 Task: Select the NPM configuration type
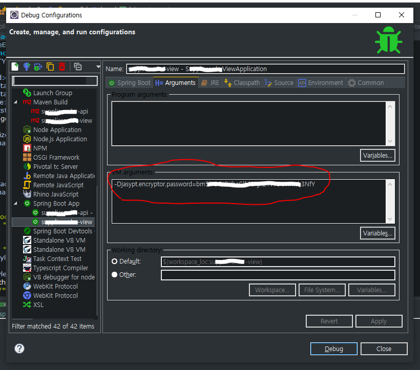tap(40, 148)
